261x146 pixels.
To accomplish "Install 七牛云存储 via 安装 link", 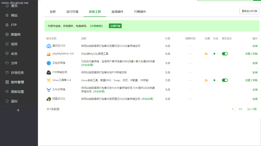I will click(255, 90).
